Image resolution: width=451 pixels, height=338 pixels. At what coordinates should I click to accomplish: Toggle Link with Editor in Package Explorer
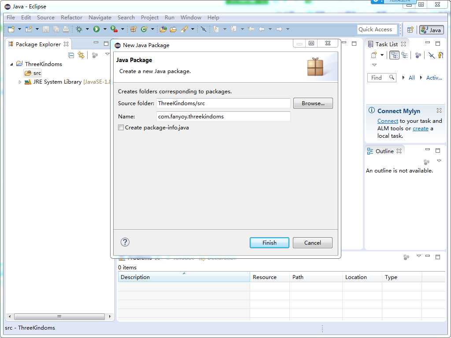pyautogui.click(x=81, y=55)
